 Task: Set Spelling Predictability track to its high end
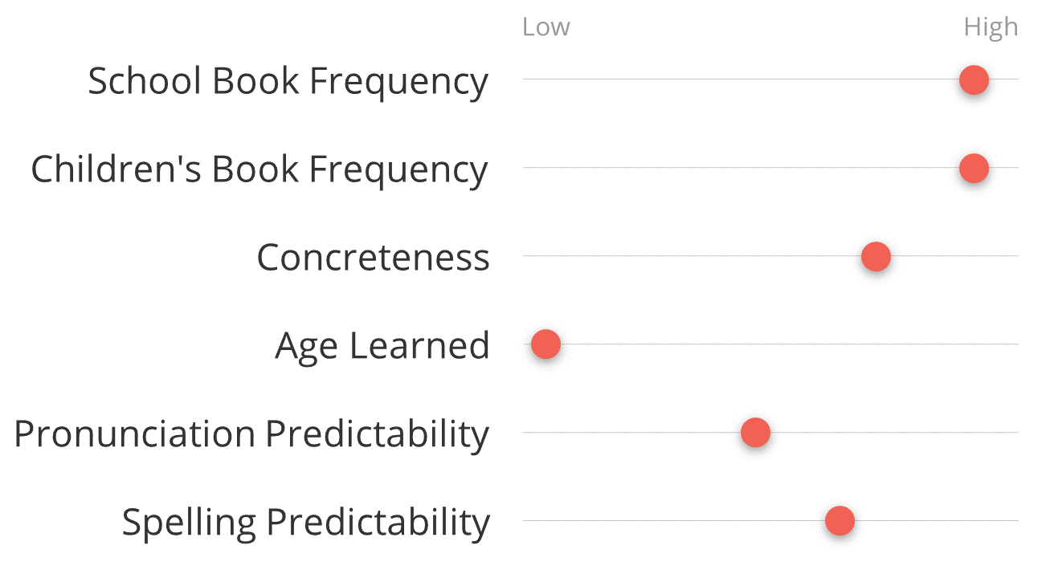click(x=1015, y=521)
